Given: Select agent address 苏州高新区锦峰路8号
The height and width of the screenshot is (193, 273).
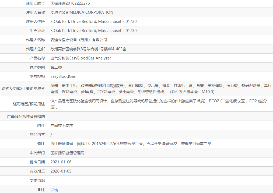Looking at the screenshot, I should pos(67,49).
